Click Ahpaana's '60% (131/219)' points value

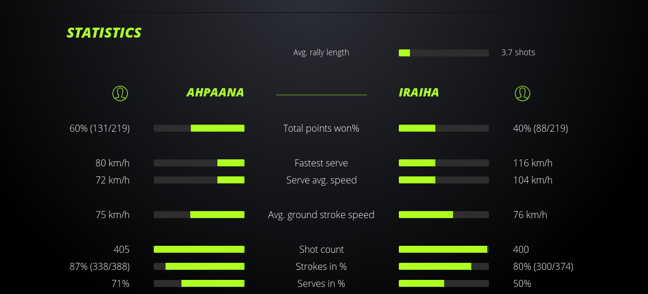point(100,128)
